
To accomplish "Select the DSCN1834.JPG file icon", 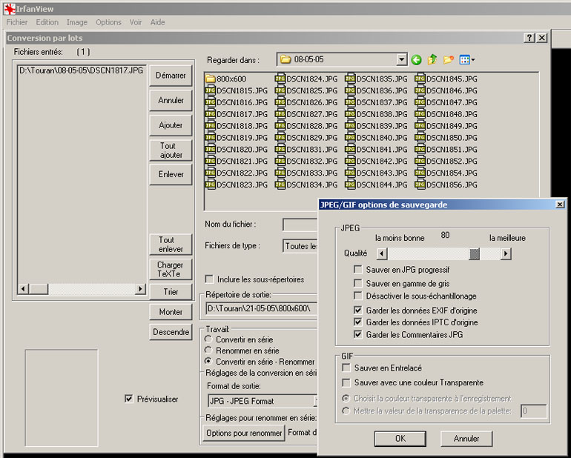I will coord(280,185).
